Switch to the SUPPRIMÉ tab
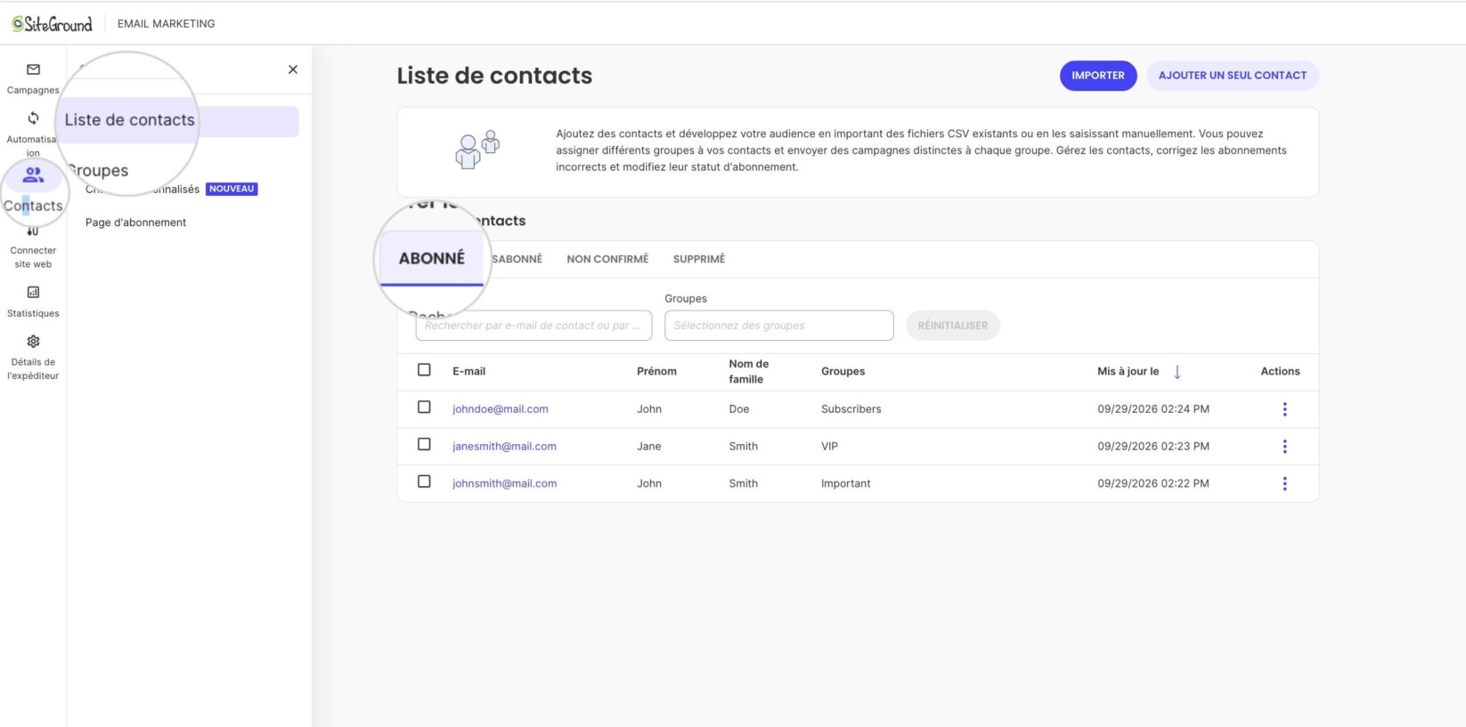Viewport: 1466px width, 727px height. pos(699,259)
